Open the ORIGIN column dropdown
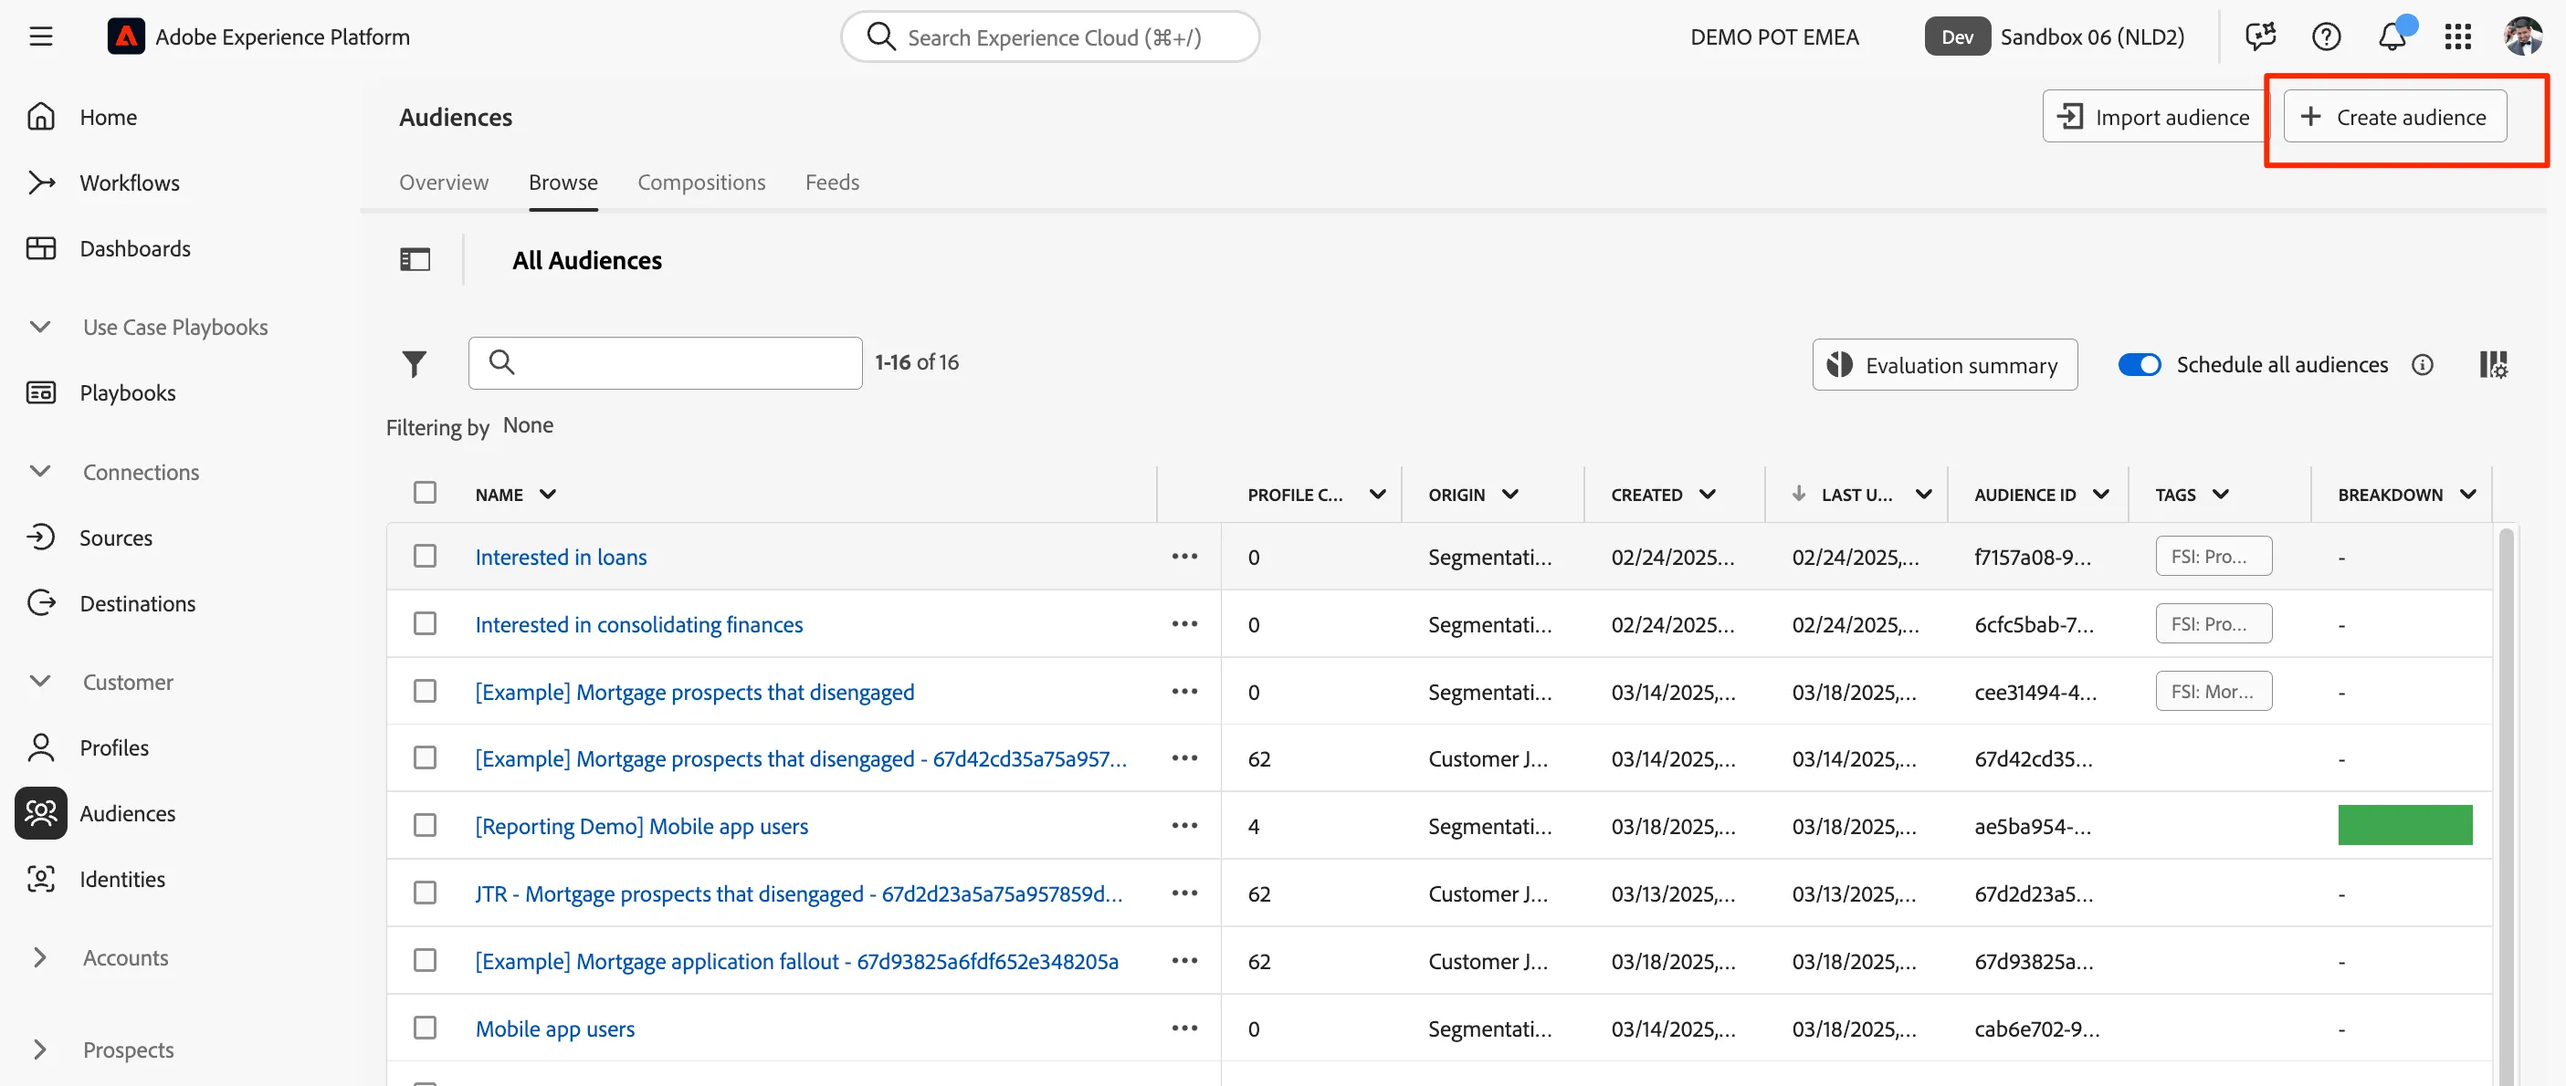Viewport: 2566px width, 1086px height. 1510,494
